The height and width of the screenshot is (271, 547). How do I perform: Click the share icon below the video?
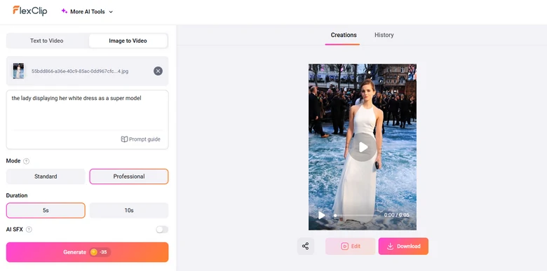point(306,246)
